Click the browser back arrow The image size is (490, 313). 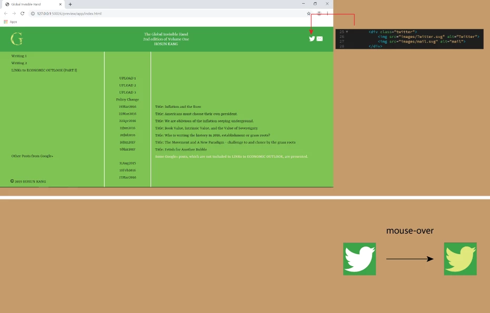[x=6, y=14]
